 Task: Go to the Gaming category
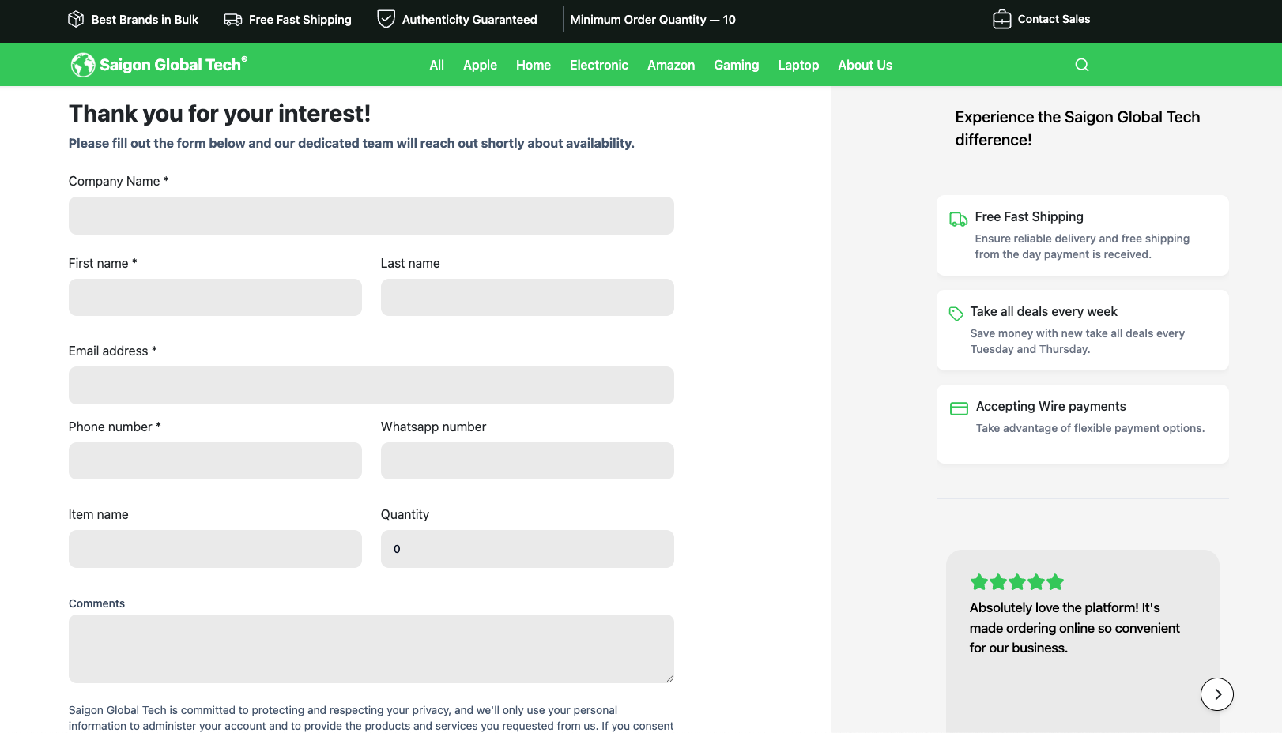(736, 65)
